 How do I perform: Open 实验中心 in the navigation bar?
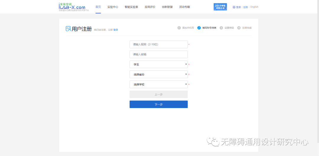pos(113,7)
